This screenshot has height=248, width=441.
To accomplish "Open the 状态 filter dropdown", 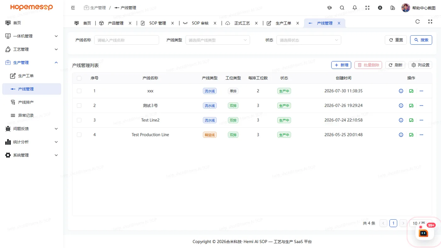I will point(309,40).
